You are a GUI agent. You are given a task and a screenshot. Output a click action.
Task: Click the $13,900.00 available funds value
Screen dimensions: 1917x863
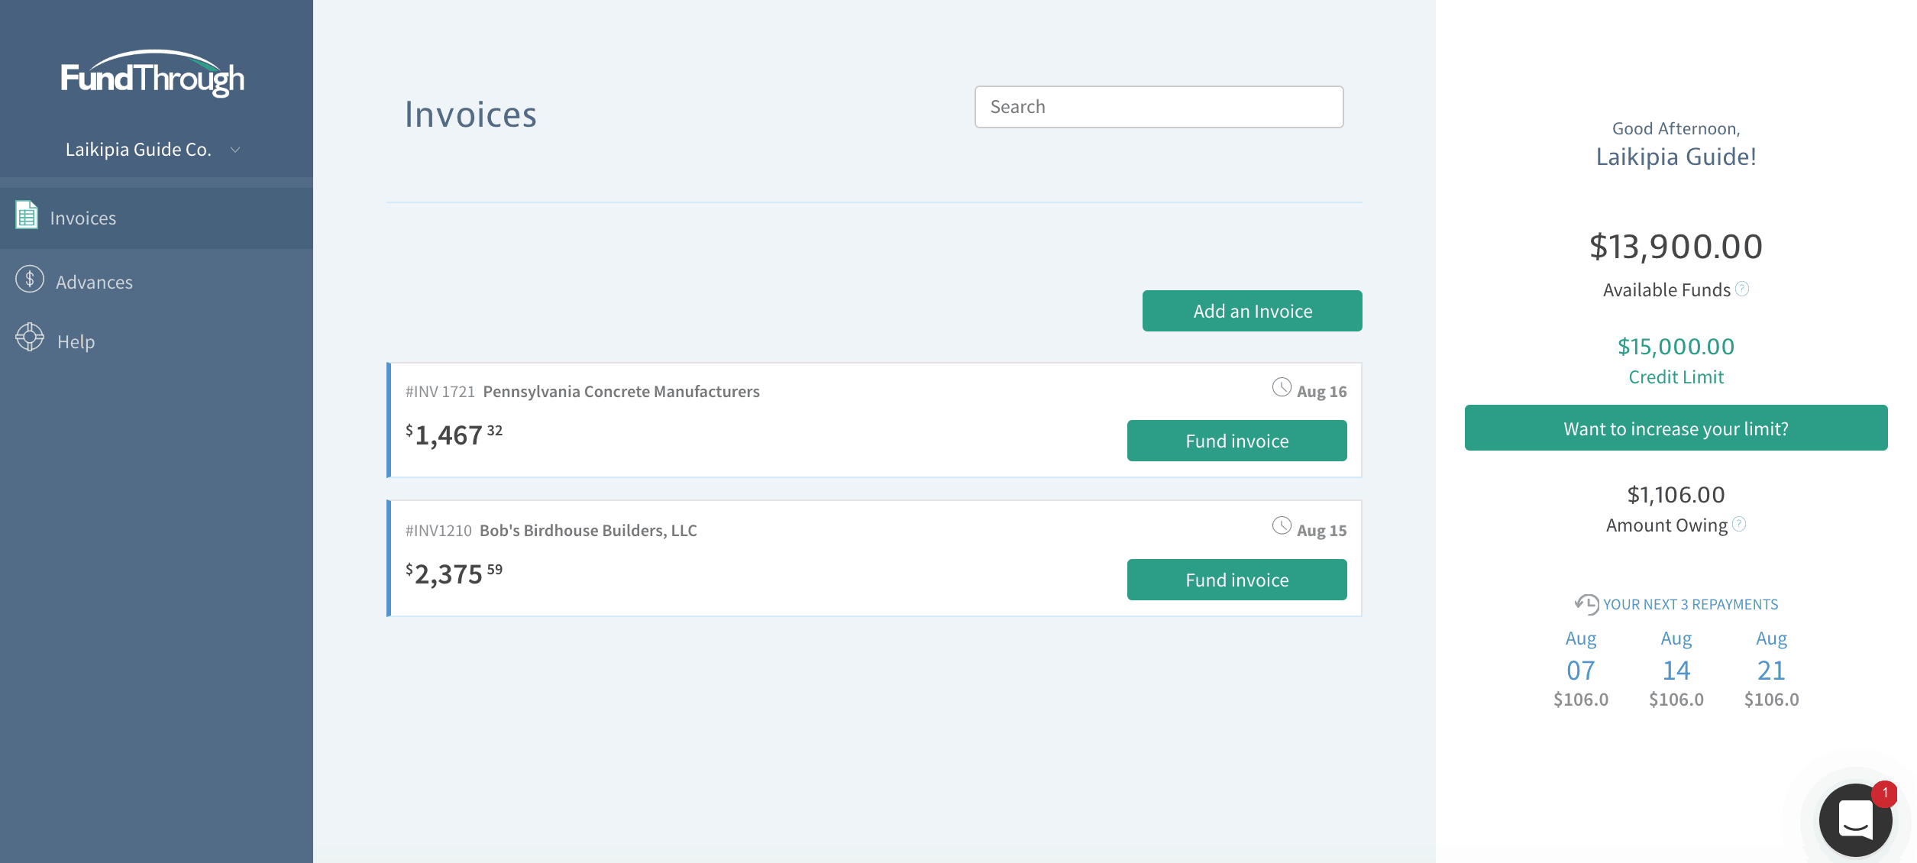click(x=1676, y=247)
